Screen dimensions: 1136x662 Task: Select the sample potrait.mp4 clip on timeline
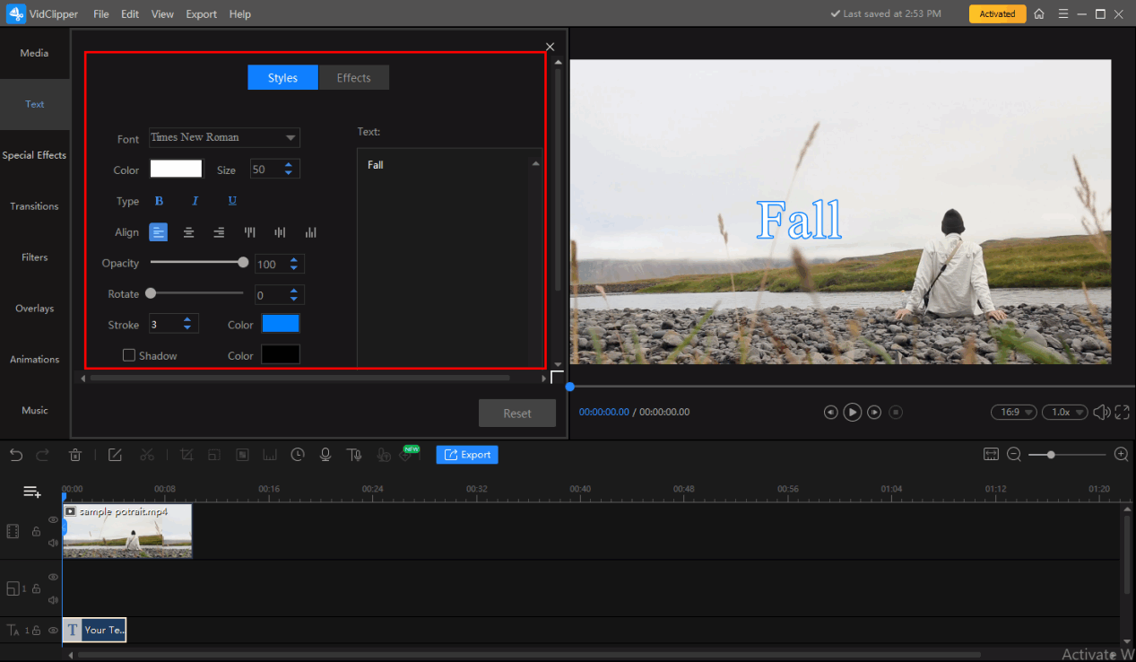[x=127, y=531]
